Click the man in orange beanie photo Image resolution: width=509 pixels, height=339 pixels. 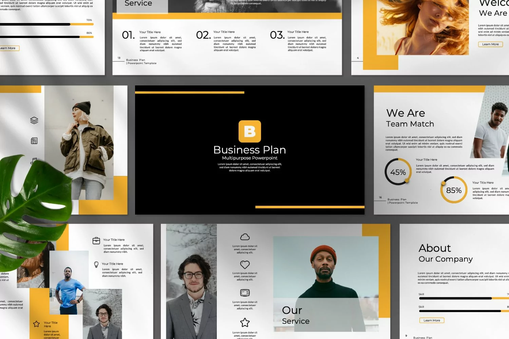pyautogui.click(x=325, y=284)
